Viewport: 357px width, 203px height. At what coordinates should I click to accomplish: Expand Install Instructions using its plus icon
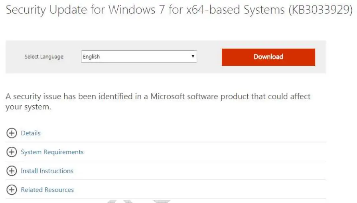pyautogui.click(x=12, y=171)
